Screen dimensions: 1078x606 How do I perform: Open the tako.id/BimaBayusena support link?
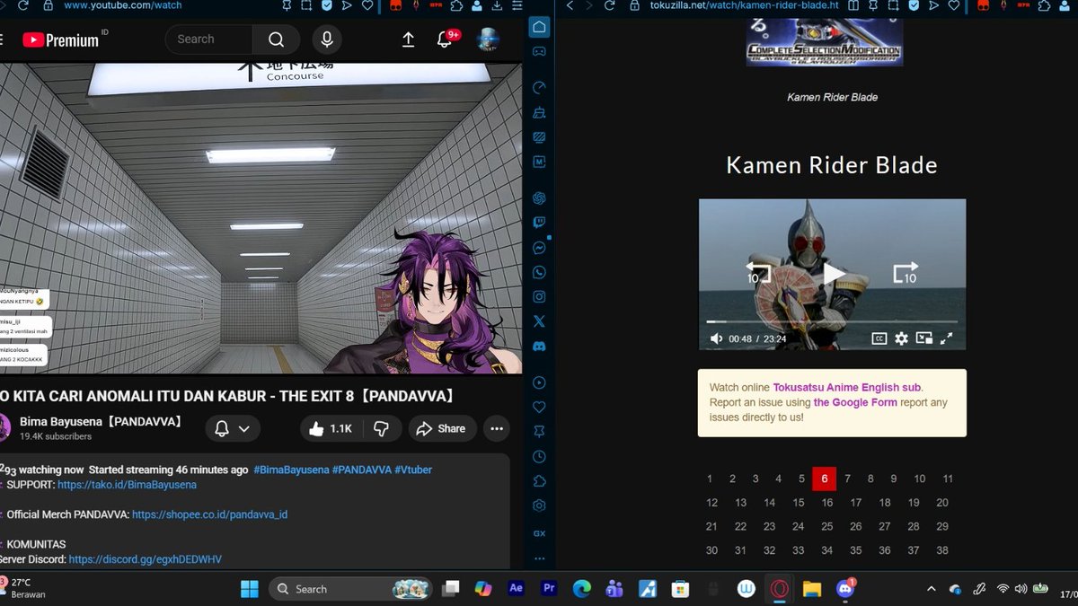click(x=127, y=485)
